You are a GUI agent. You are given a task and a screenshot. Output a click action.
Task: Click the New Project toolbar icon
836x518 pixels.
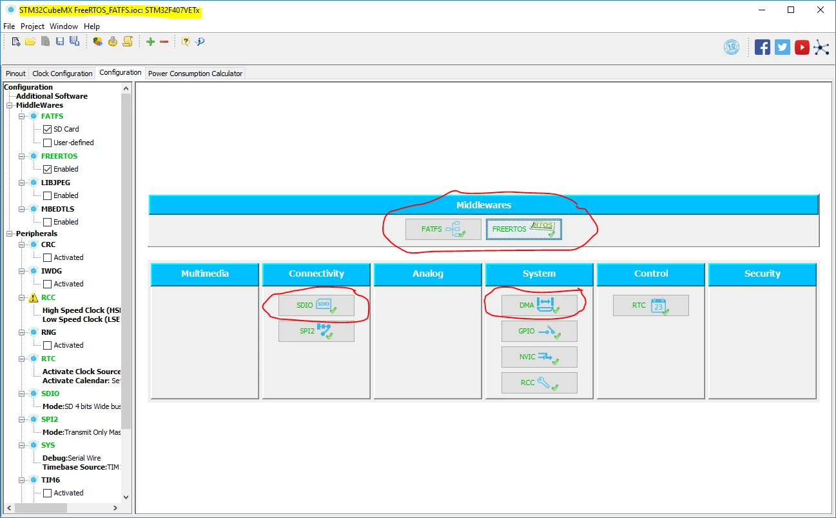click(x=16, y=41)
